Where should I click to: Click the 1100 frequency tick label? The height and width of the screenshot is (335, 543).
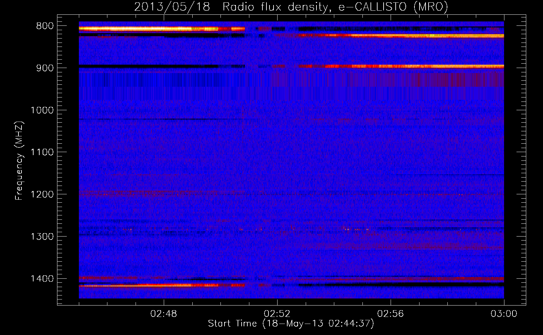[42, 152]
